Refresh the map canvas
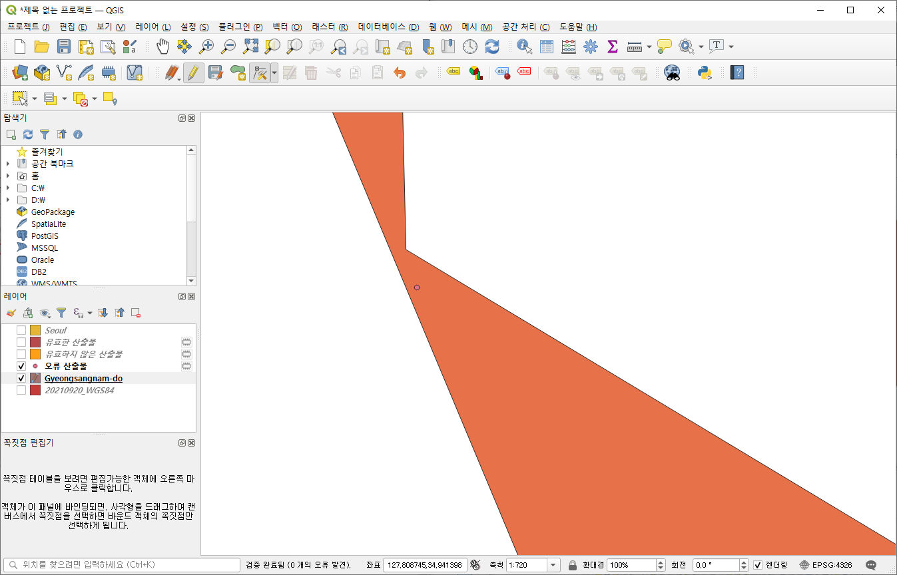 [492, 47]
